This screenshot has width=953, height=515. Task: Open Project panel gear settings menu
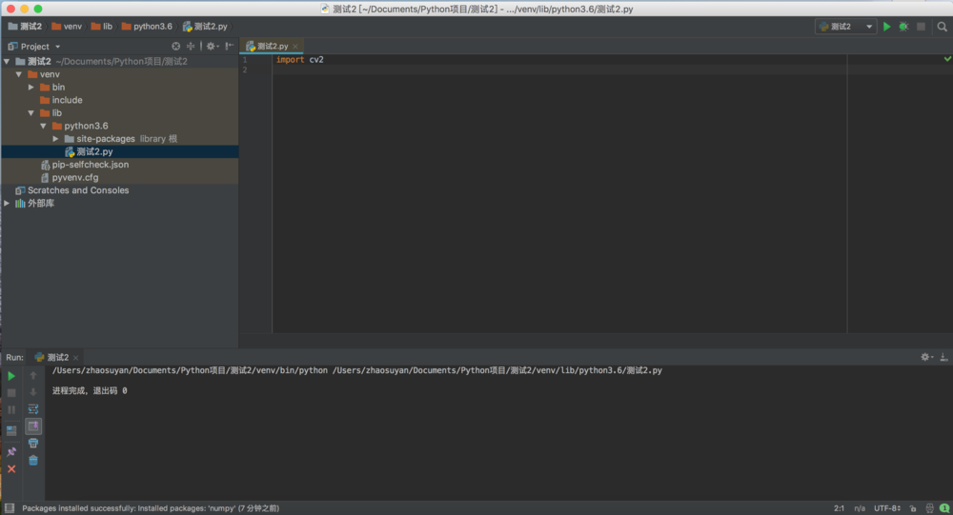212,46
